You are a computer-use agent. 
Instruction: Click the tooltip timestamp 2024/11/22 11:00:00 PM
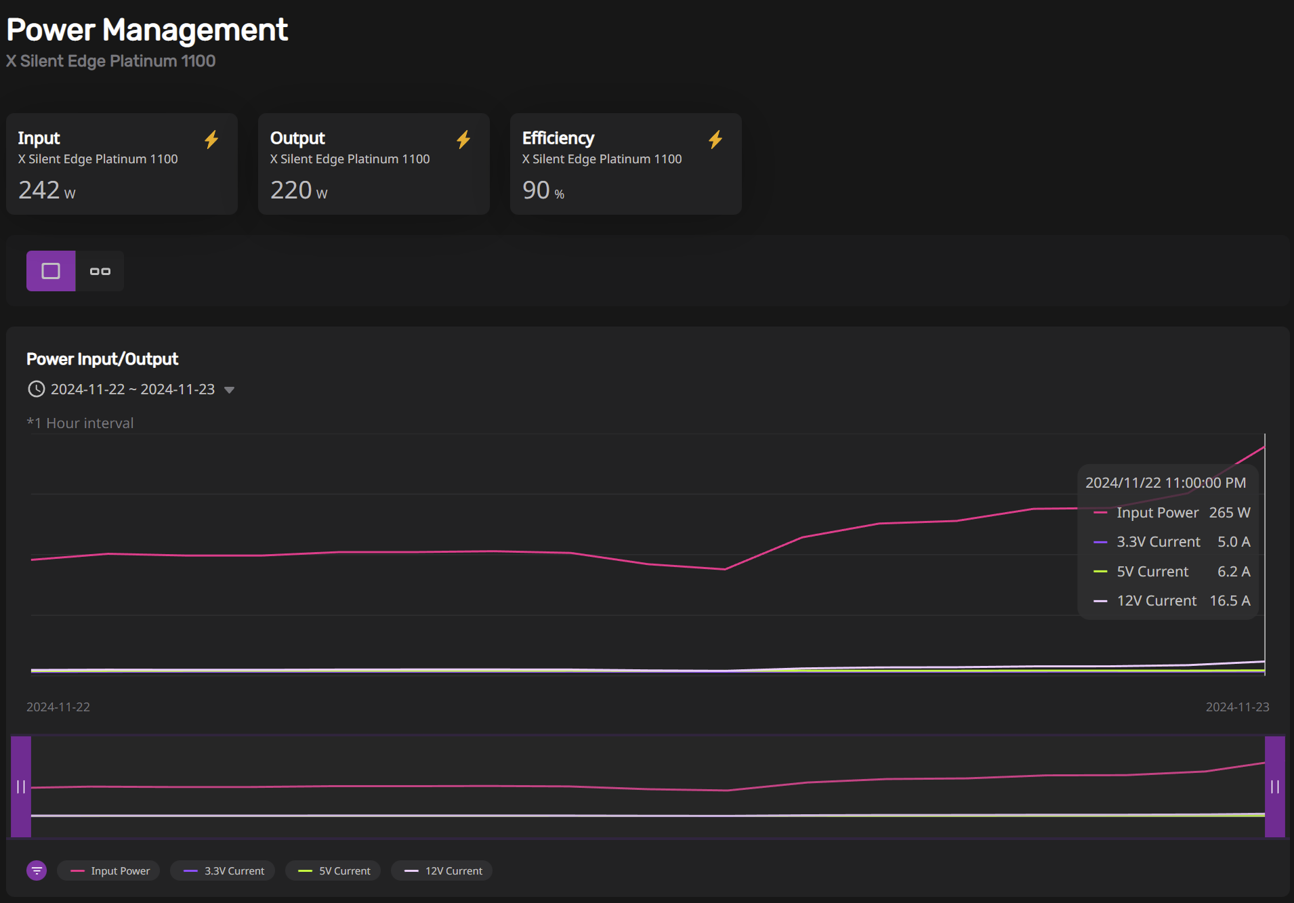tap(1165, 483)
